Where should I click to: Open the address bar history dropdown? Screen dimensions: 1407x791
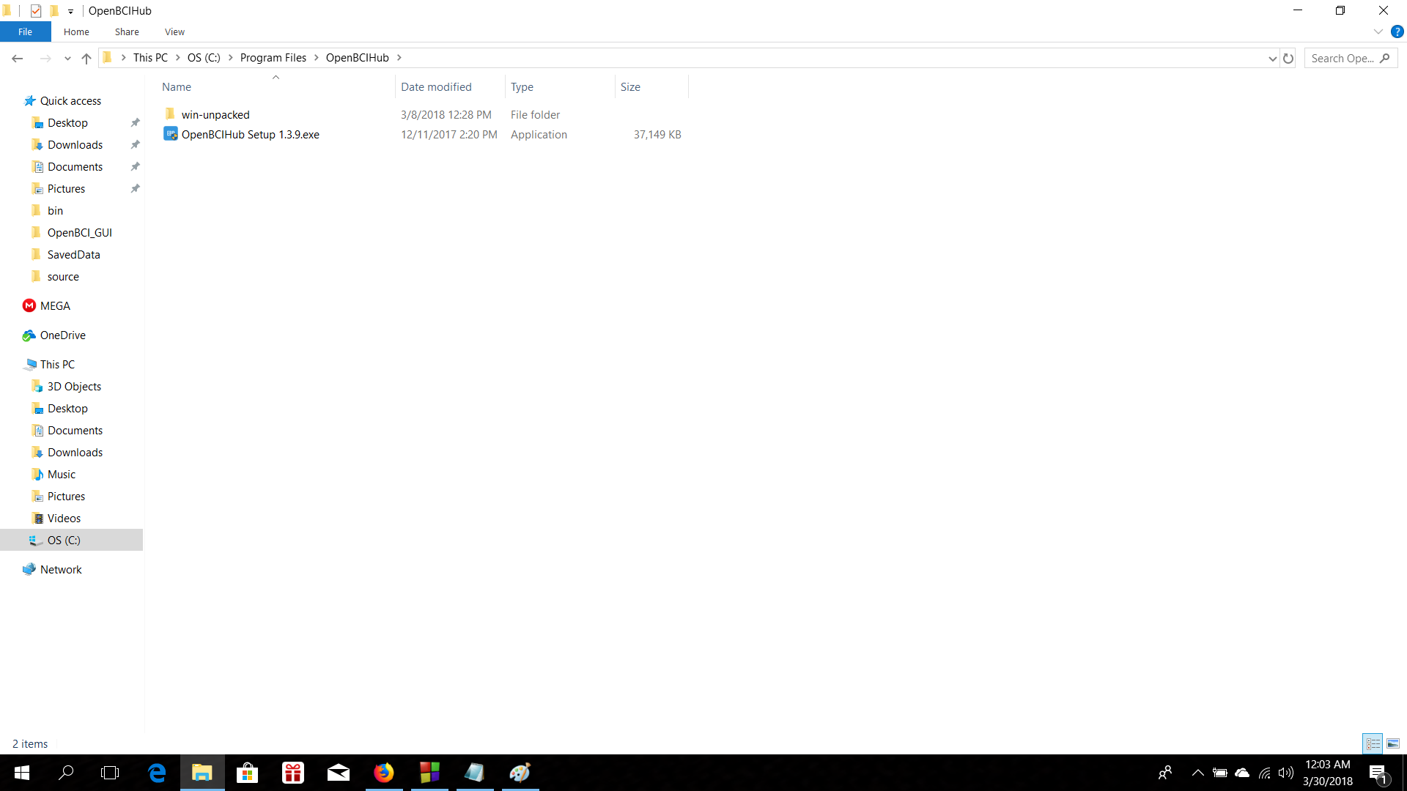[1273, 58]
